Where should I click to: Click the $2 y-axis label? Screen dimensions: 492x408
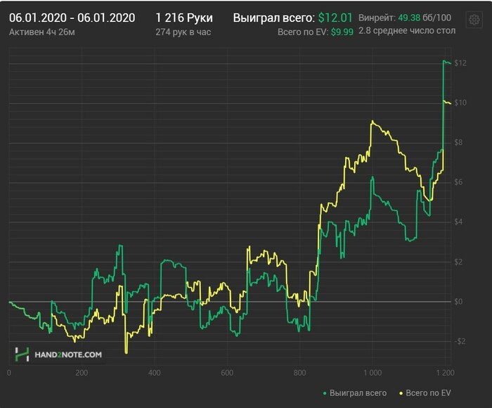point(458,262)
